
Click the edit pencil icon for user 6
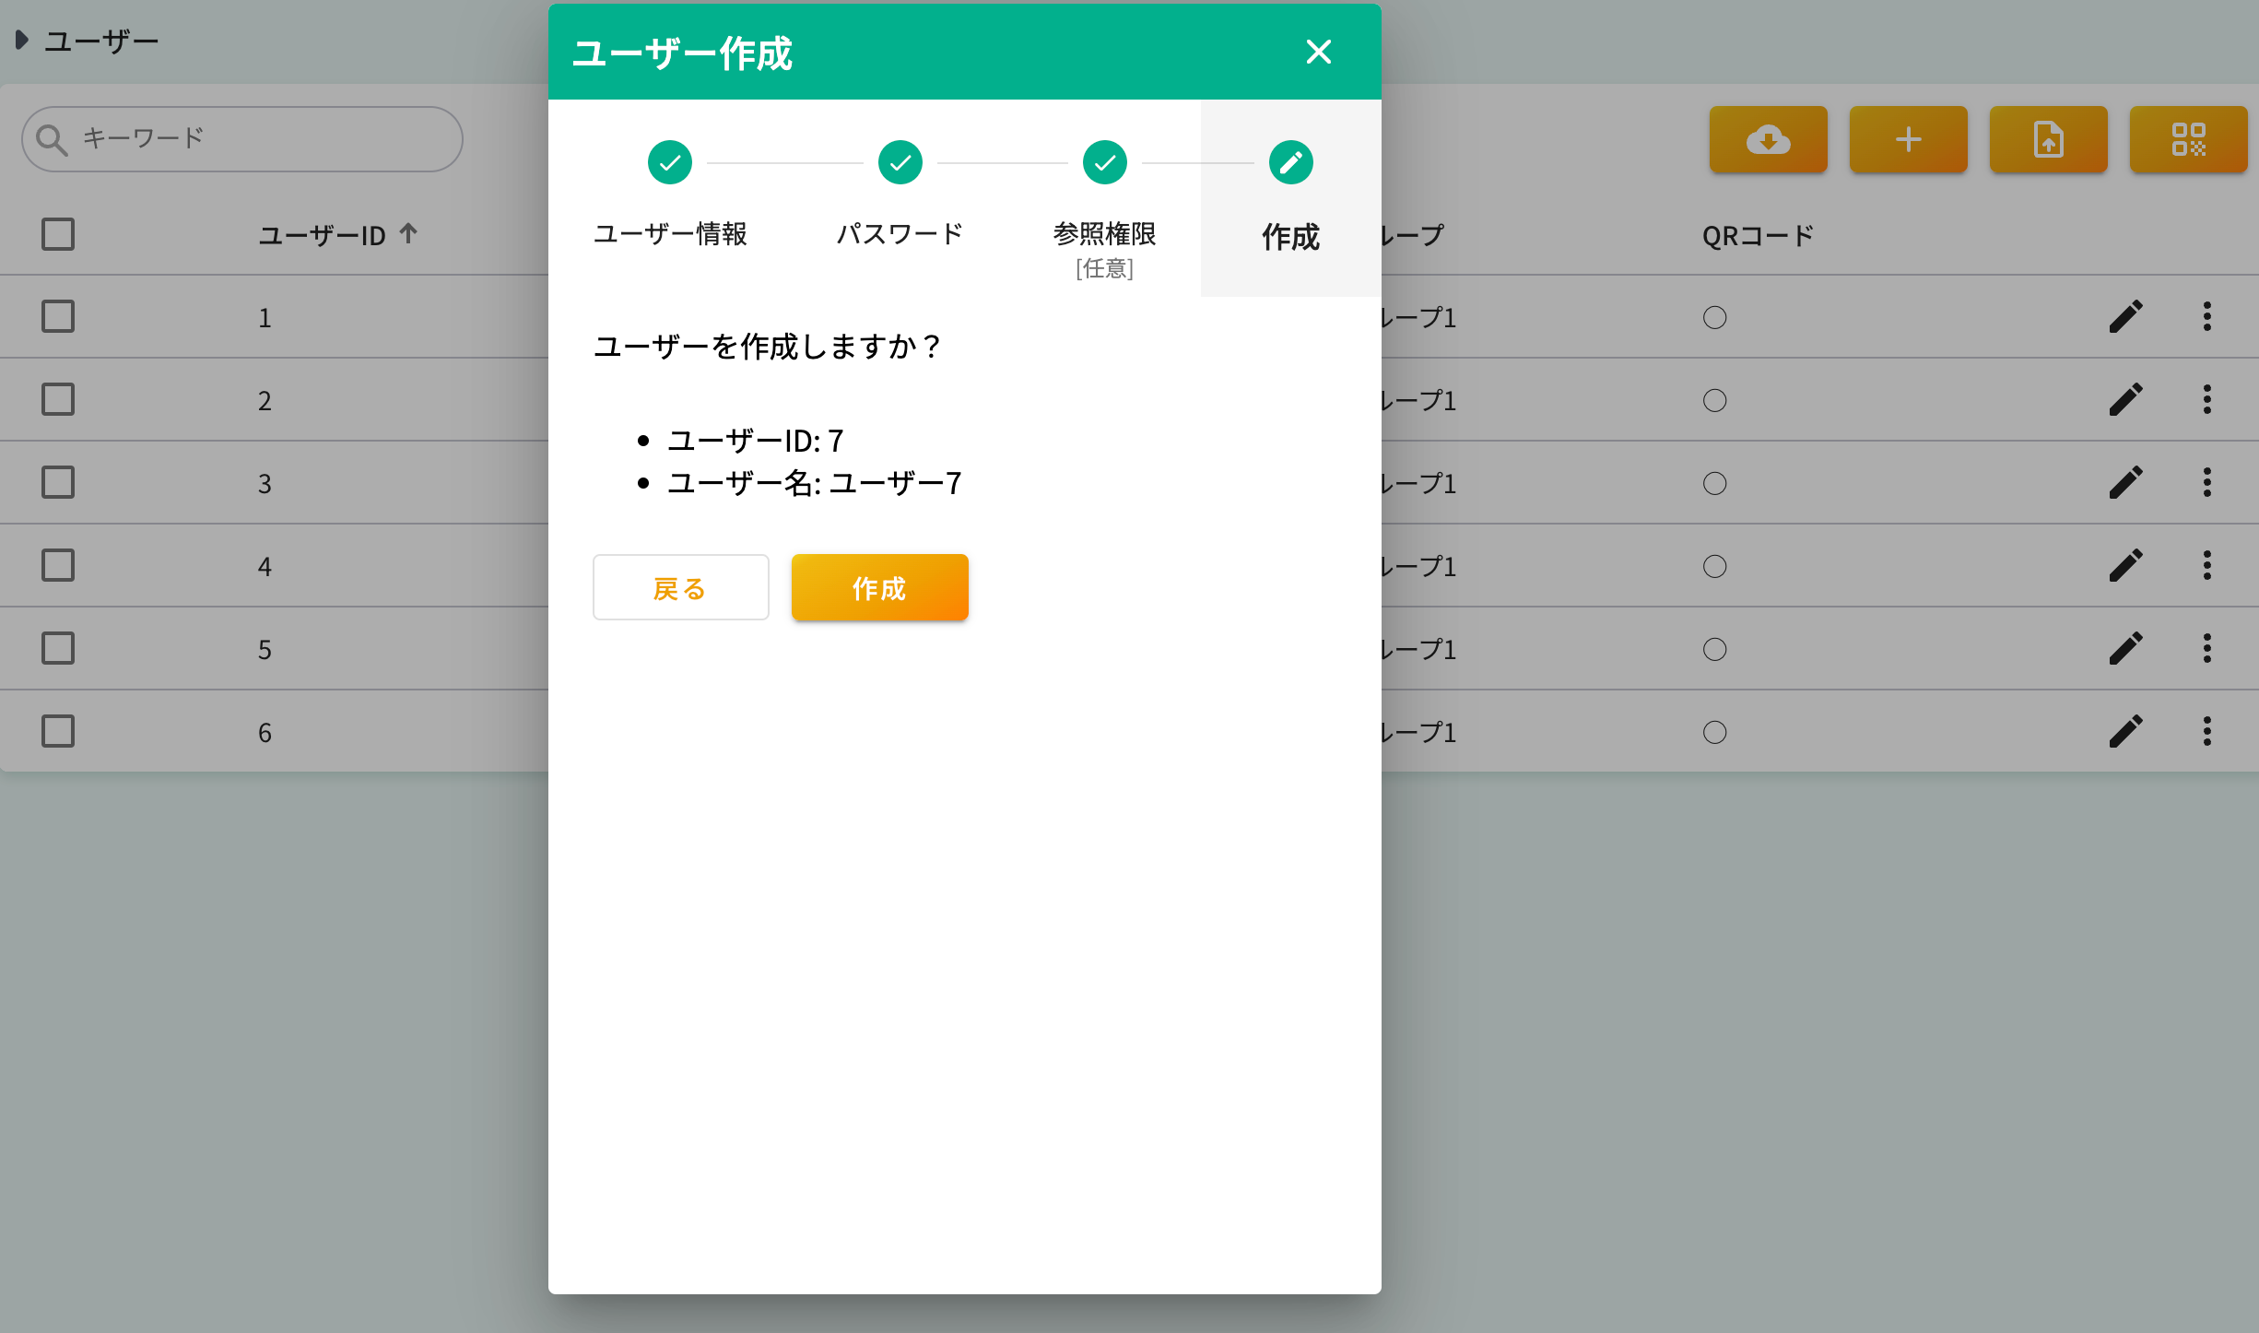pos(2126,731)
